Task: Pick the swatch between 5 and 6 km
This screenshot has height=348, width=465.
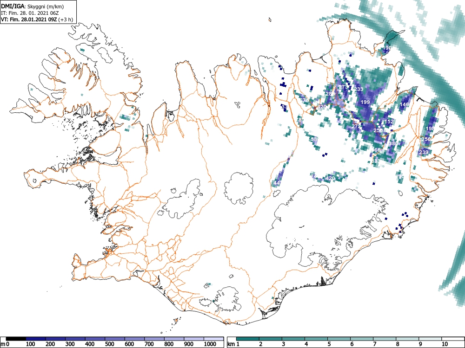Action: click(339, 339)
